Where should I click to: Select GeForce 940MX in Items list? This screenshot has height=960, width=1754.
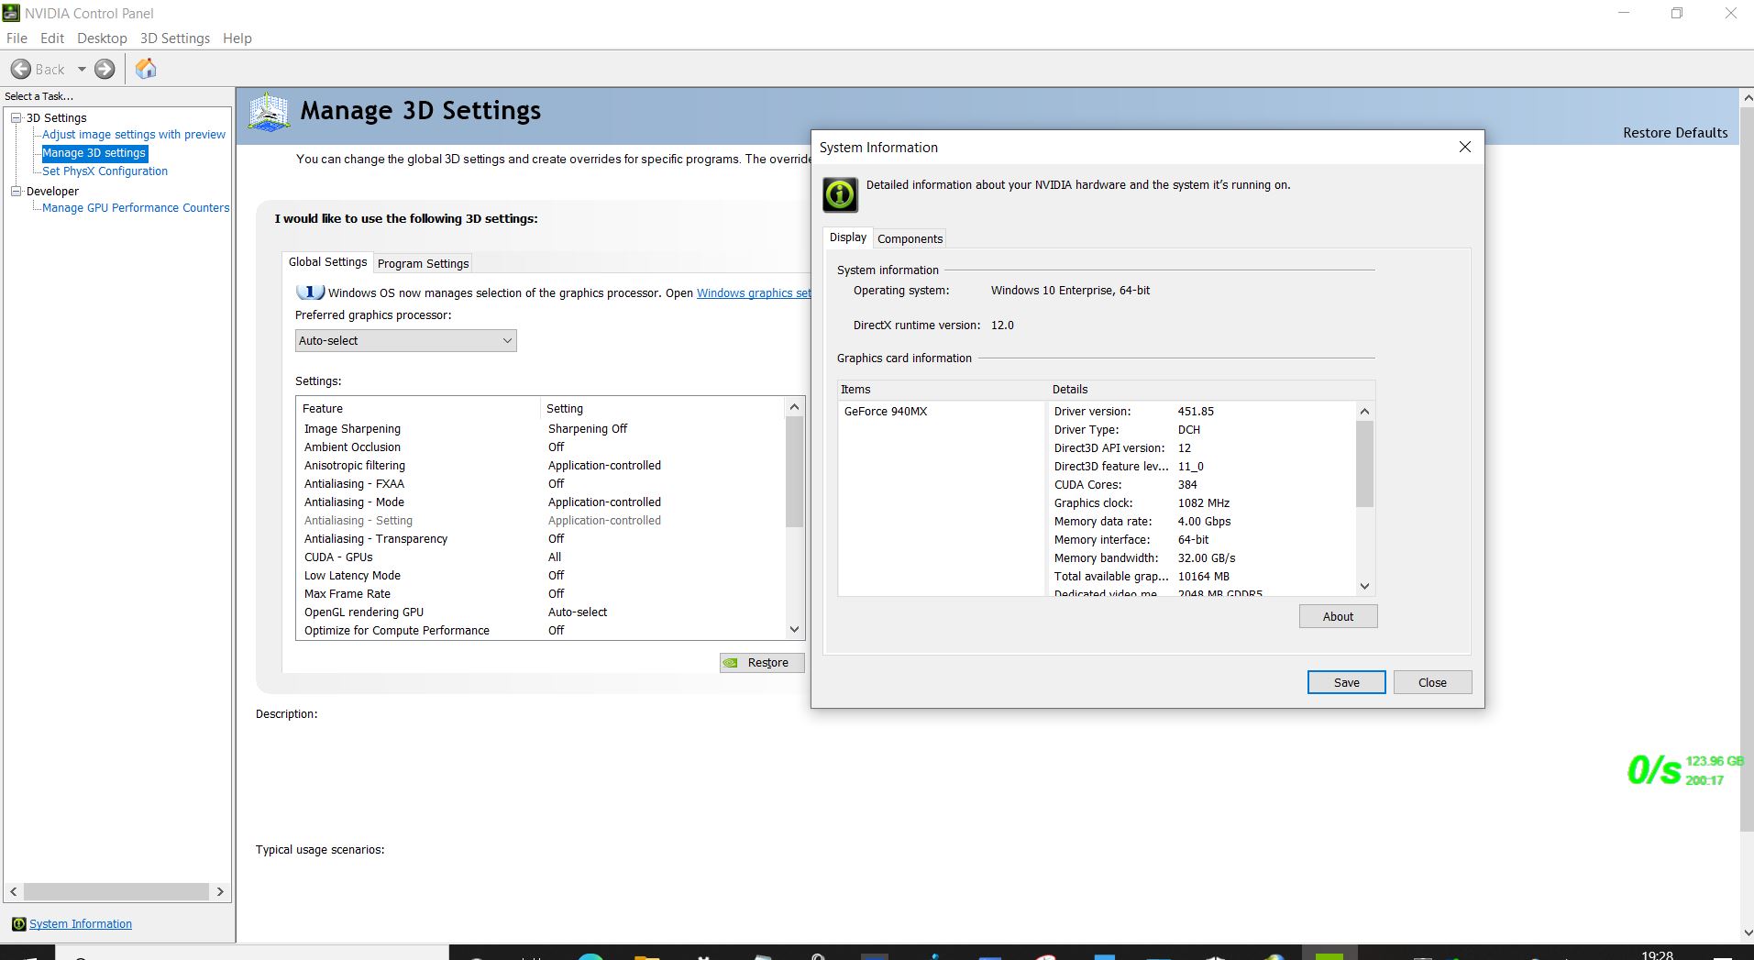tap(886, 412)
